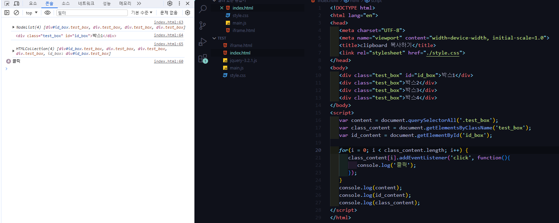Click the 'querySelectorAll' text on line 16
Image resolution: width=559 pixels, height=223 pixels.
pos(432,120)
